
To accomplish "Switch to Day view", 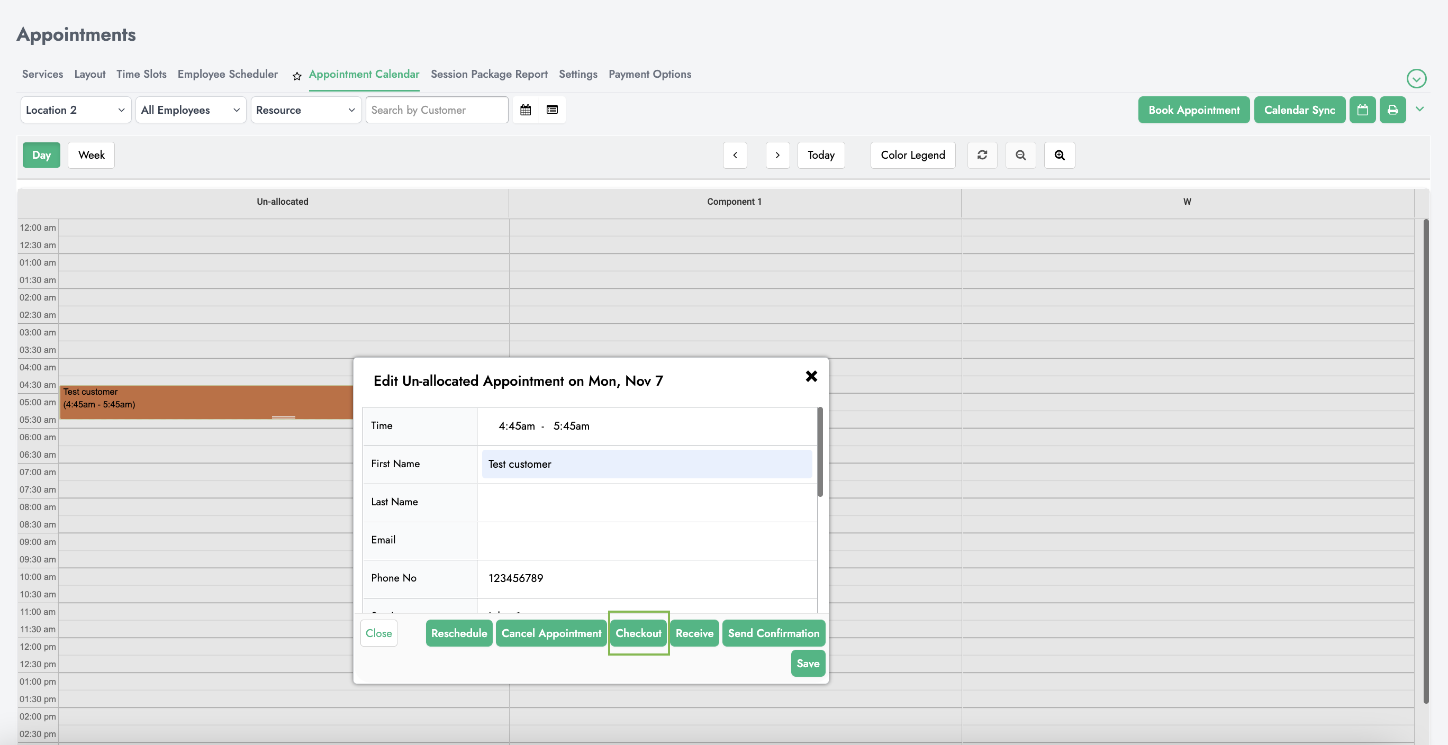I will point(41,155).
